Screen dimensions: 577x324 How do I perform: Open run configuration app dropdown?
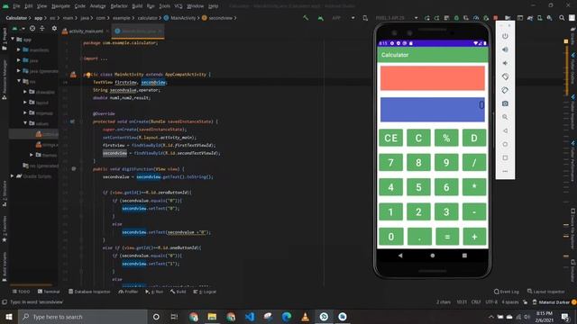coord(343,18)
